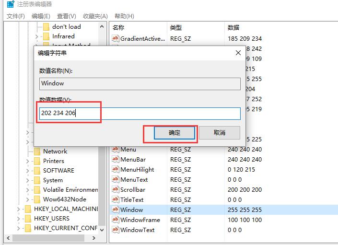Expand the HKEY_CURRENT_CONFIG node
This screenshot has height=245, width=338.
[x=19, y=228]
